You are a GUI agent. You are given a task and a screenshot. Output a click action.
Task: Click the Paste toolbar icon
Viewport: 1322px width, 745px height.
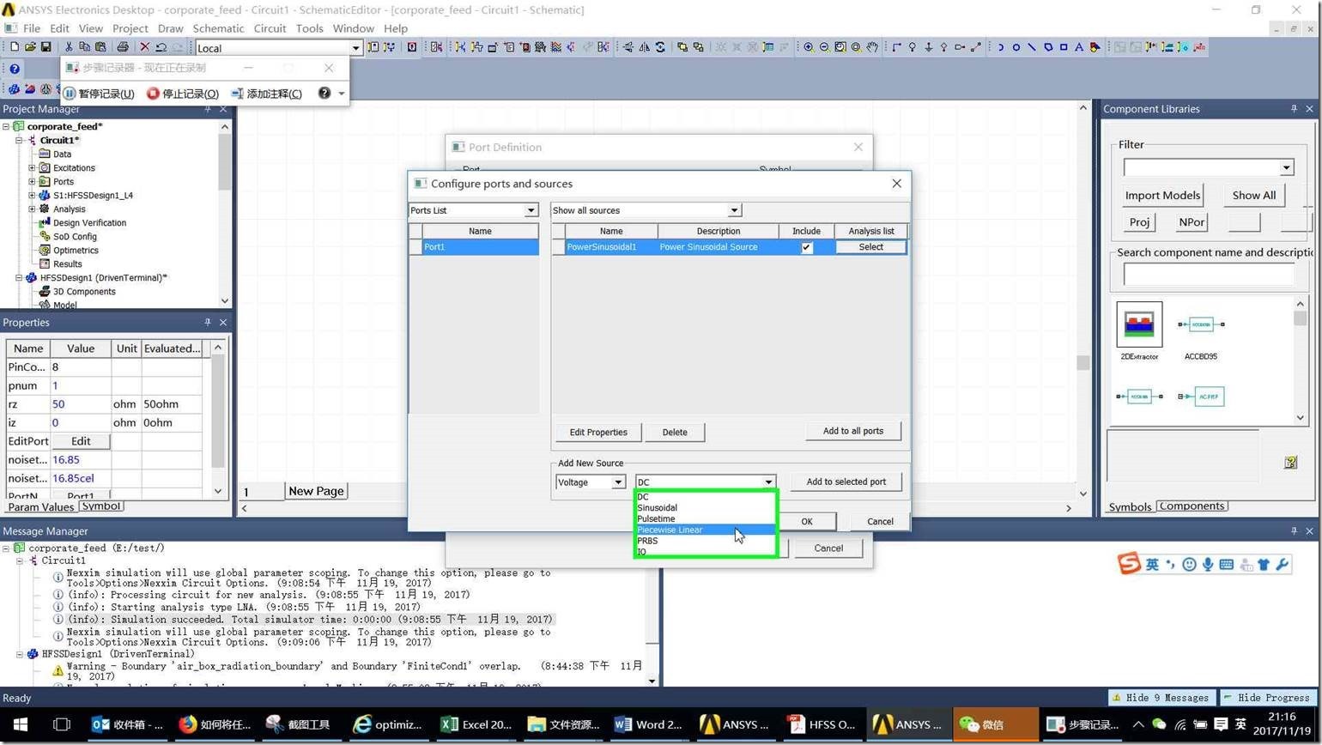click(x=100, y=47)
